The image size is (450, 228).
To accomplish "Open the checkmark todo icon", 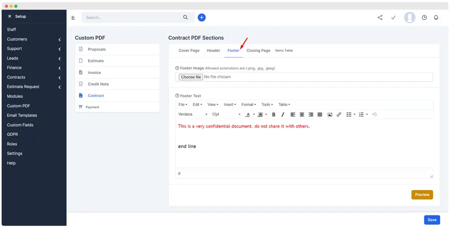I will pos(393,17).
